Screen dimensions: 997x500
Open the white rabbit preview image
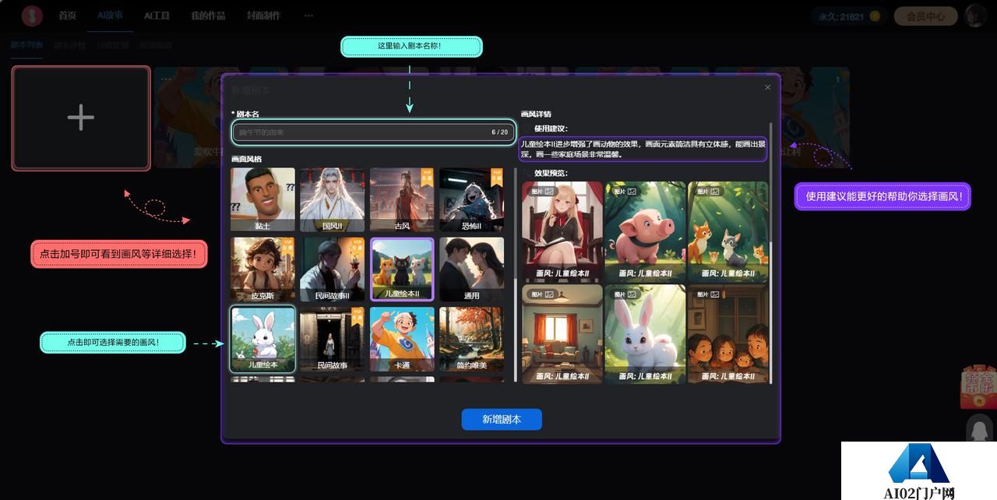click(645, 334)
